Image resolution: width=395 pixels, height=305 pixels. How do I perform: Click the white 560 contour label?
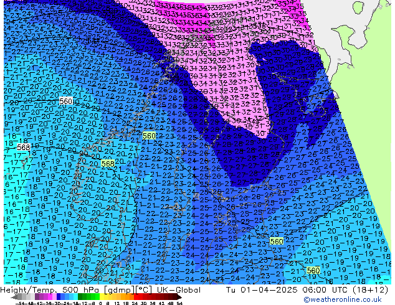tap(66, 101)
